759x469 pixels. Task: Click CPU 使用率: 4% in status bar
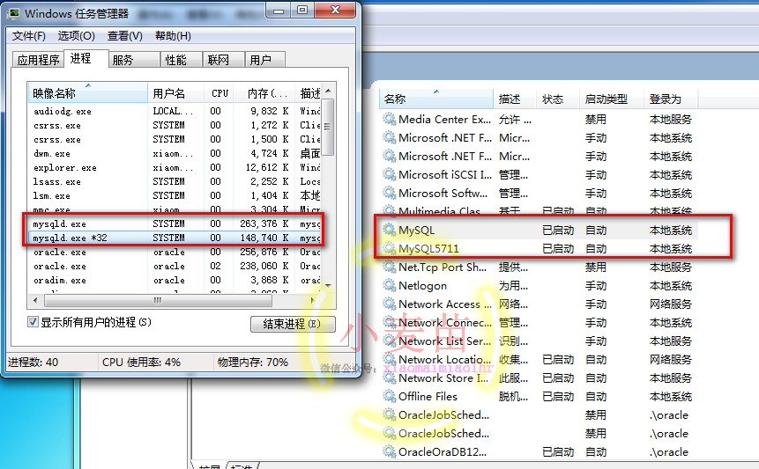(x=141, y=362)
